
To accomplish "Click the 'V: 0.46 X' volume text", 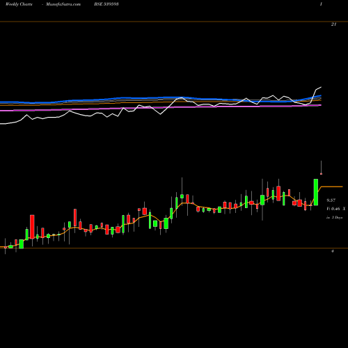I will tap(335, 209).
